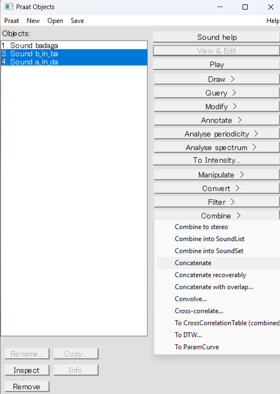Expand the Draw submenu button
Image resolution: width=280 pixels, height=394 pixels.
(x=216, y=79)
